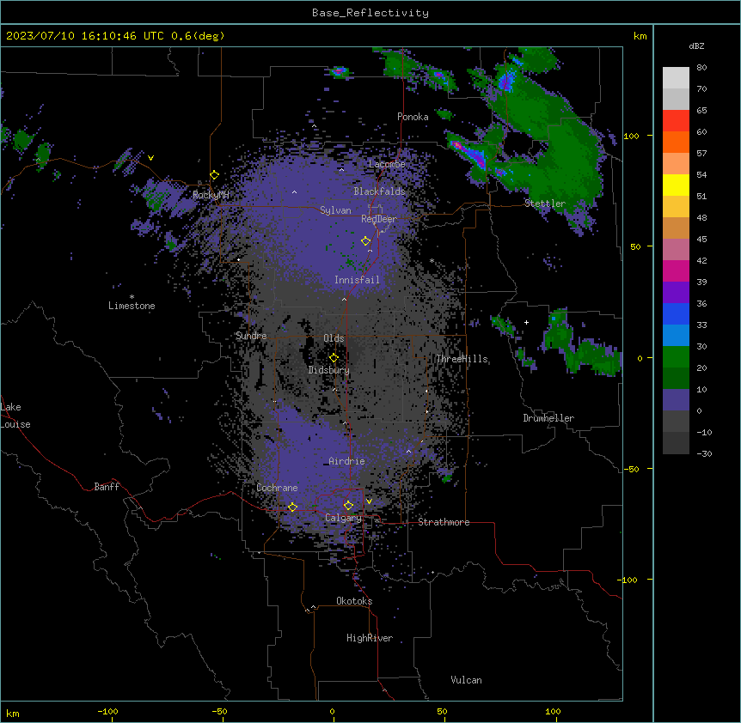Click the yellow diamond marker below RedDeer
The image size is (741, 723).
click(x=365, y=240)
